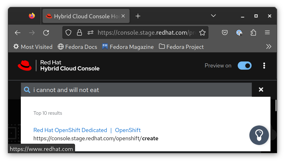Open the lightbulb help assistant button
The height and width of the screenshot is (162, 285).
point(259,135)
